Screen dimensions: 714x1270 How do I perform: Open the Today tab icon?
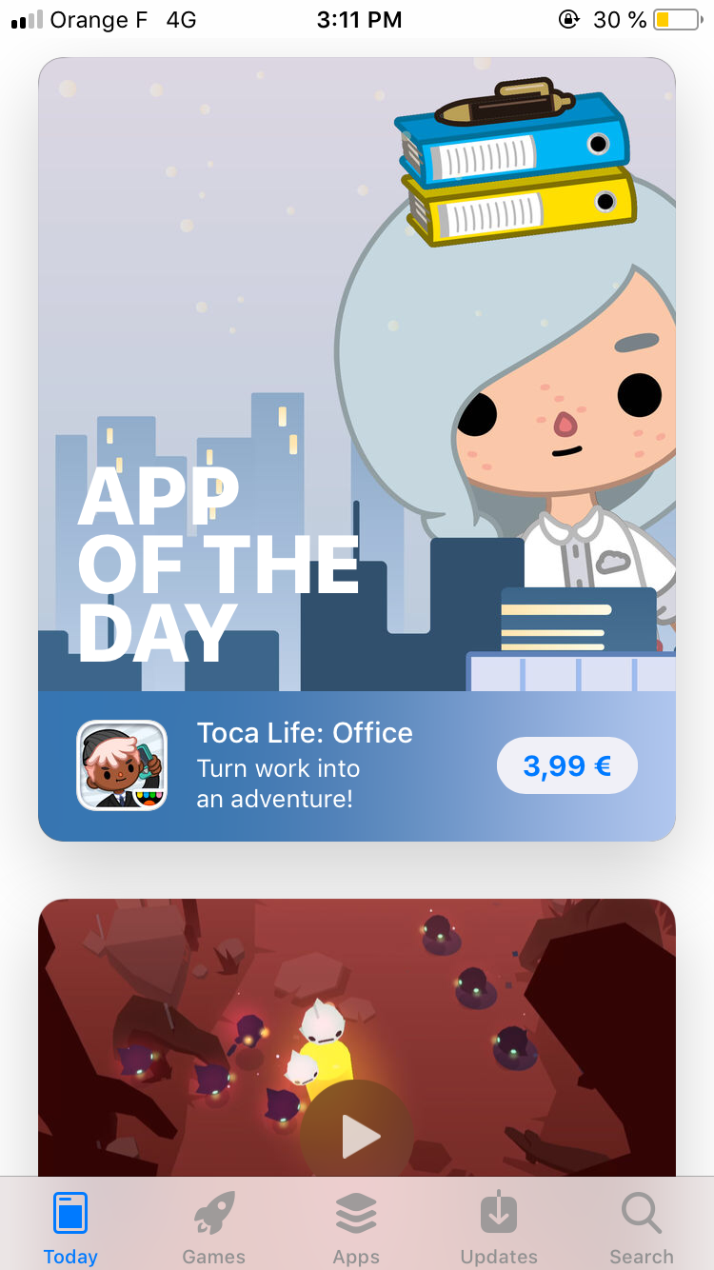(70, 1213)
